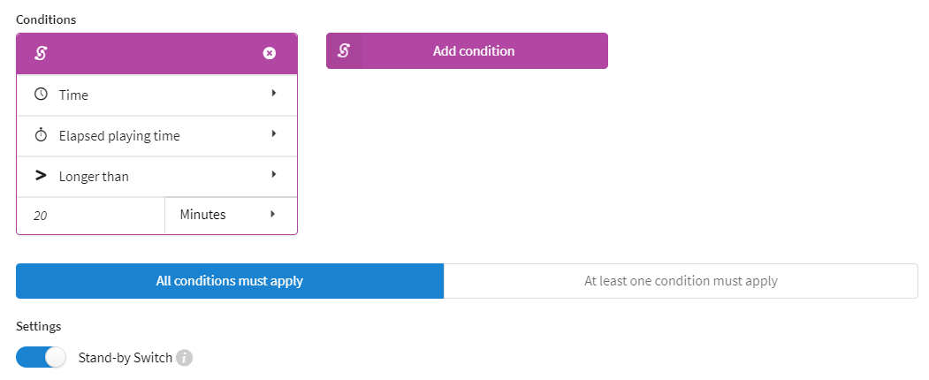Select At least one condition must apply
The image size is (929, 380).
[681, 280]
